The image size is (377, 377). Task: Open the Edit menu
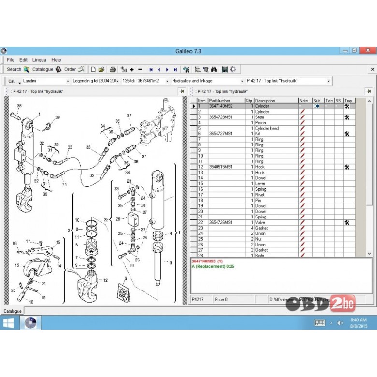pos(23,60)
